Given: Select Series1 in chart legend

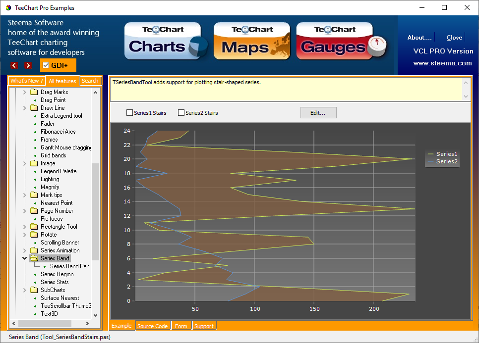Looking at the screenshot, I should (443, 154).
